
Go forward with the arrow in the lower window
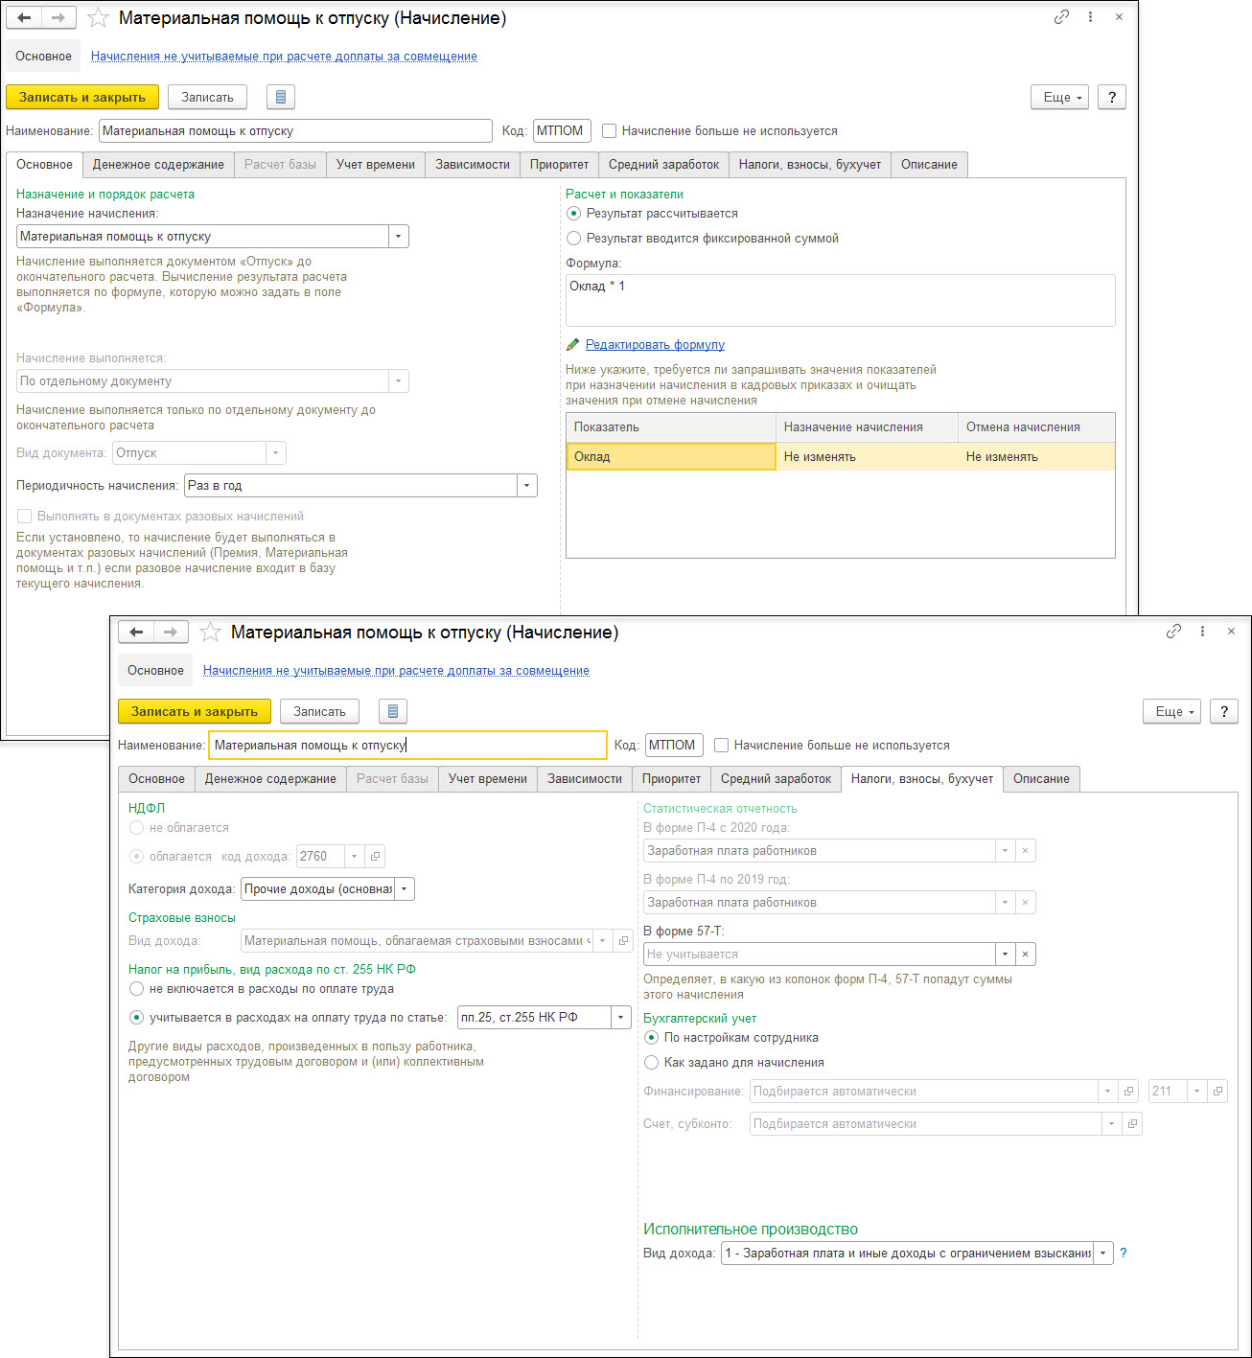(x=171, y=632)
